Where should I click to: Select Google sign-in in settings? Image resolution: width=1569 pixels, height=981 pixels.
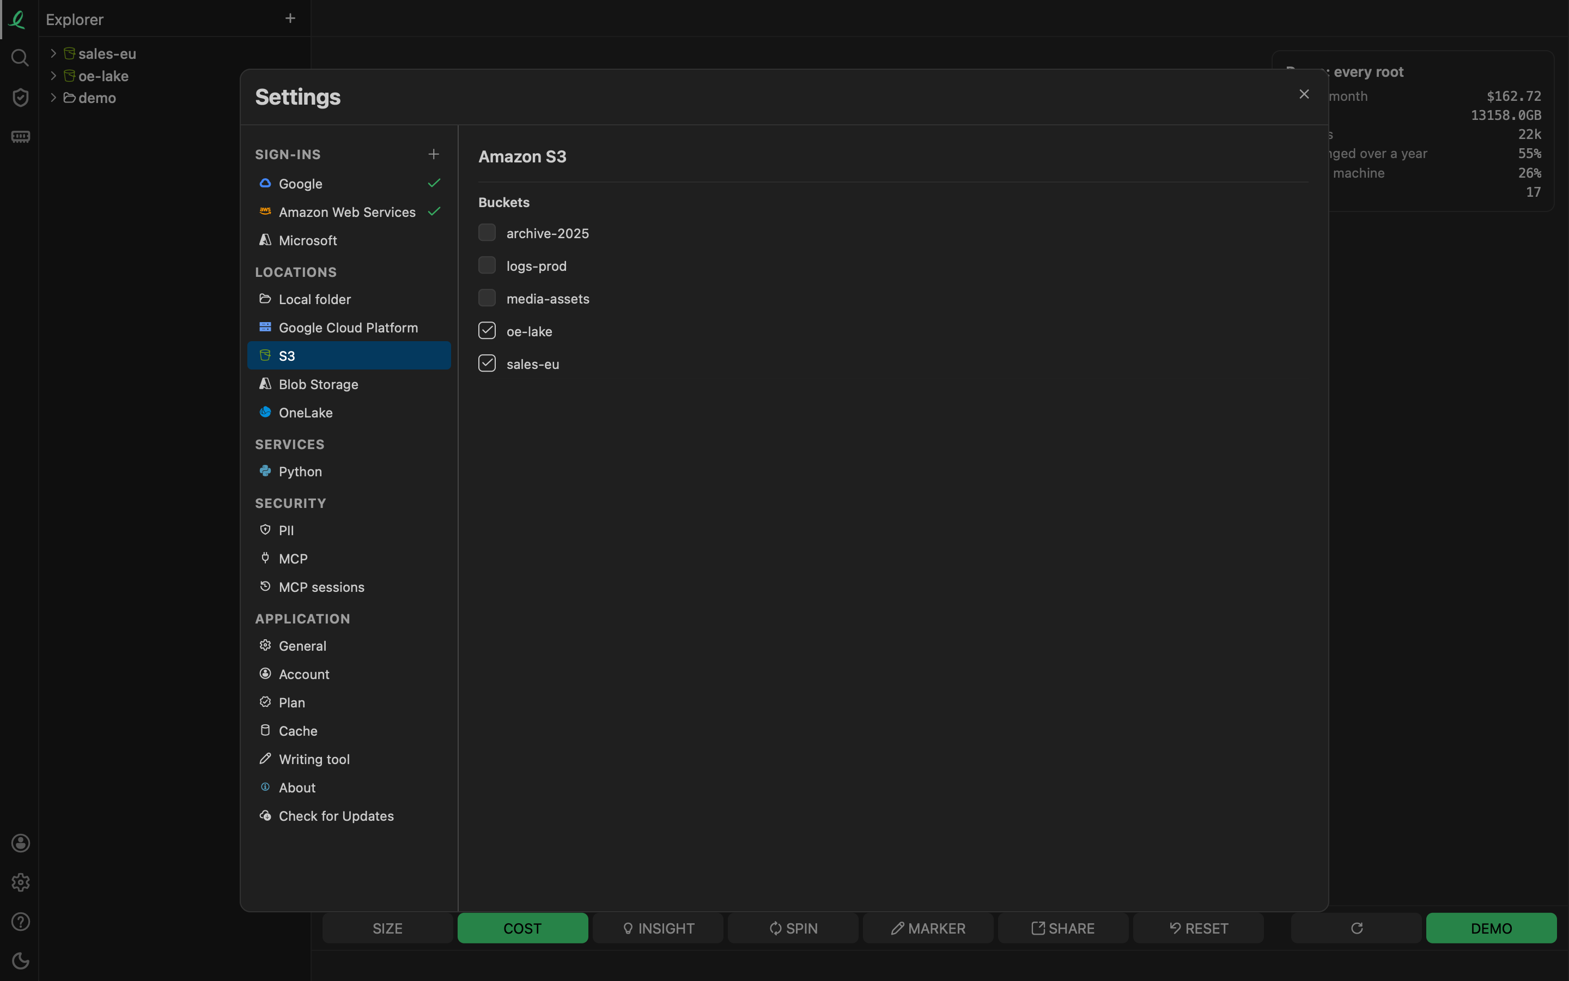[x=349, y=184]
